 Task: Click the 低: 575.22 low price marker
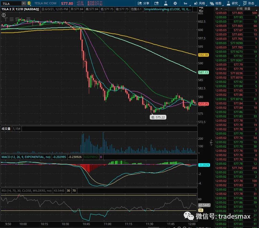pyautogui.click(x=158, y=117)
